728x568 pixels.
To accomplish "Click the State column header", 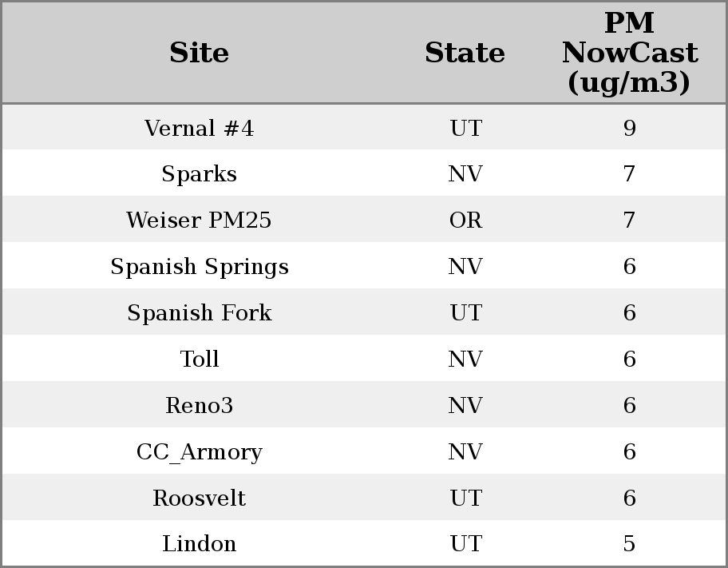I will coord(465,54).
